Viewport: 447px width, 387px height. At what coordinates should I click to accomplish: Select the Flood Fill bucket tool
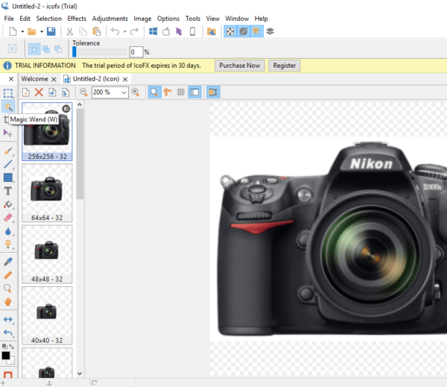tap(8, 204)
